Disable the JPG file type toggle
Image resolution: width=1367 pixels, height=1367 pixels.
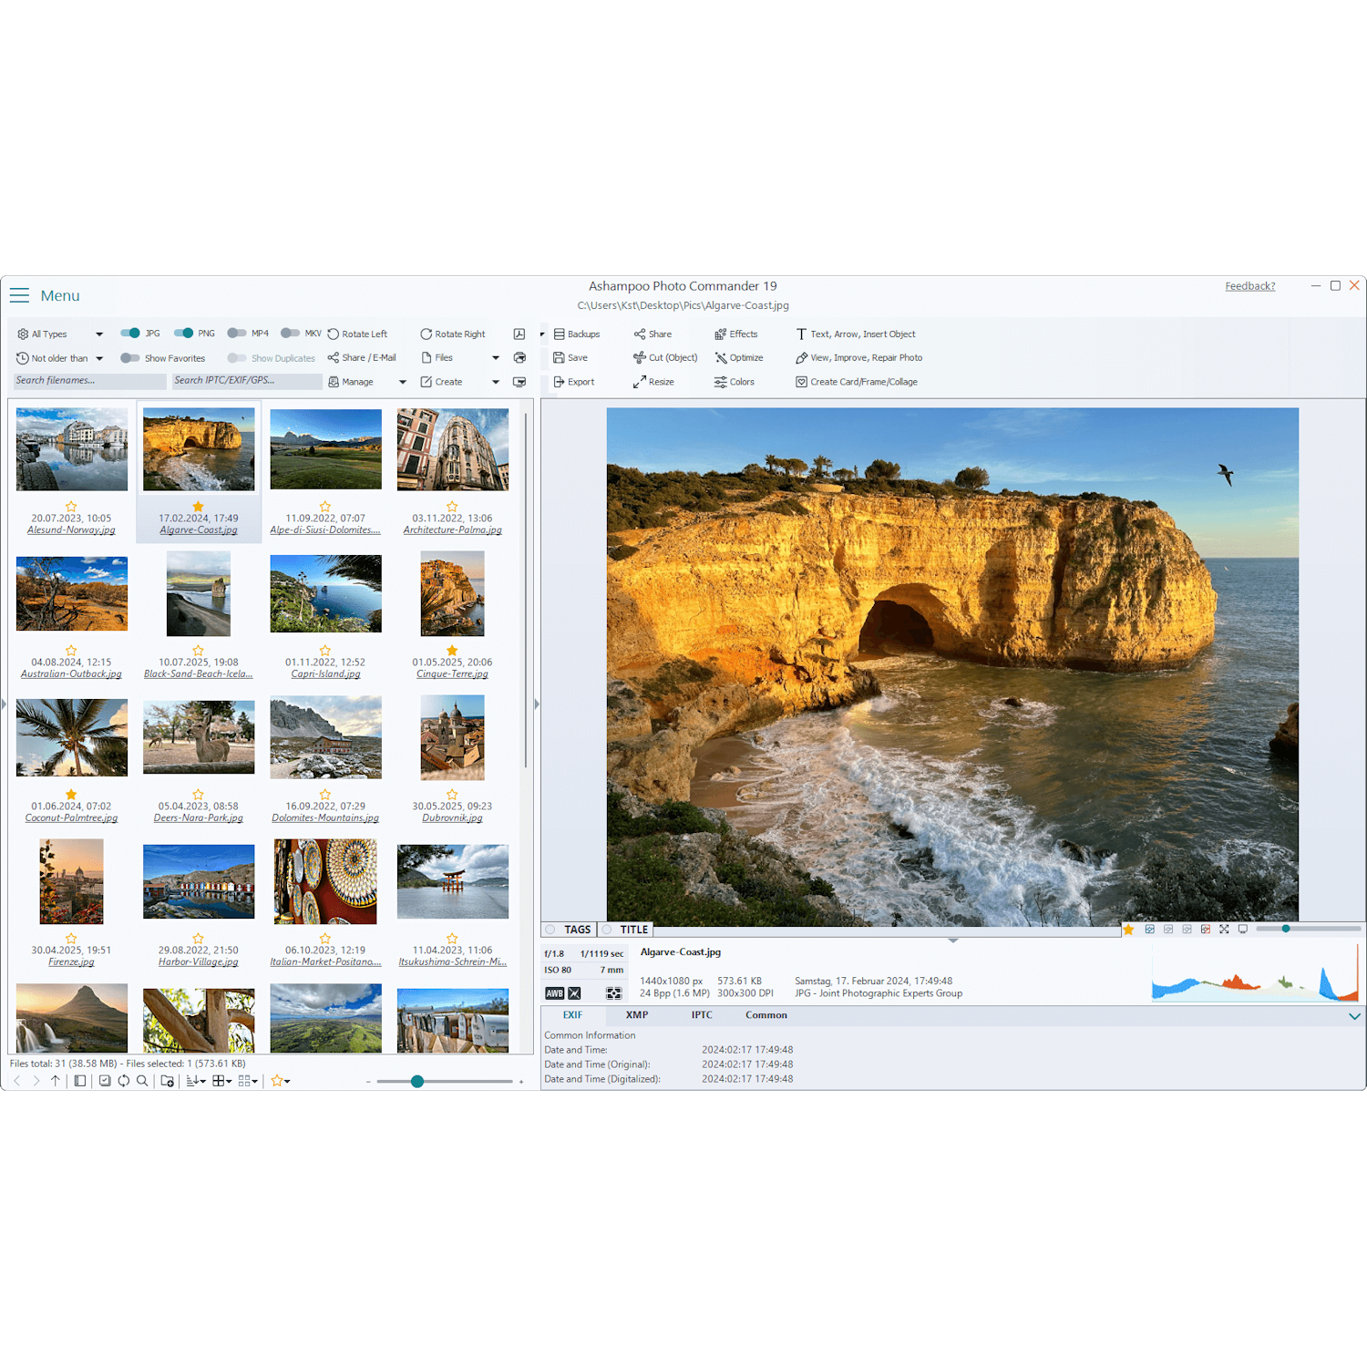click(x=130, y=334)
